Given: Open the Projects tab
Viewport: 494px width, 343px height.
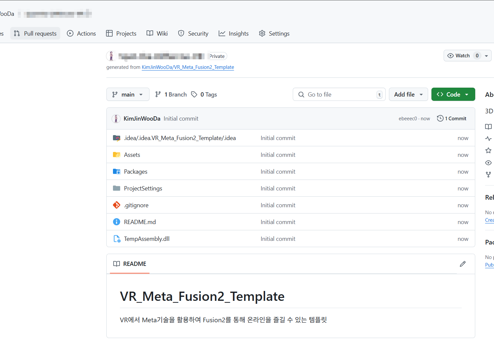Looking at the screenshot, I should (121, 33).
